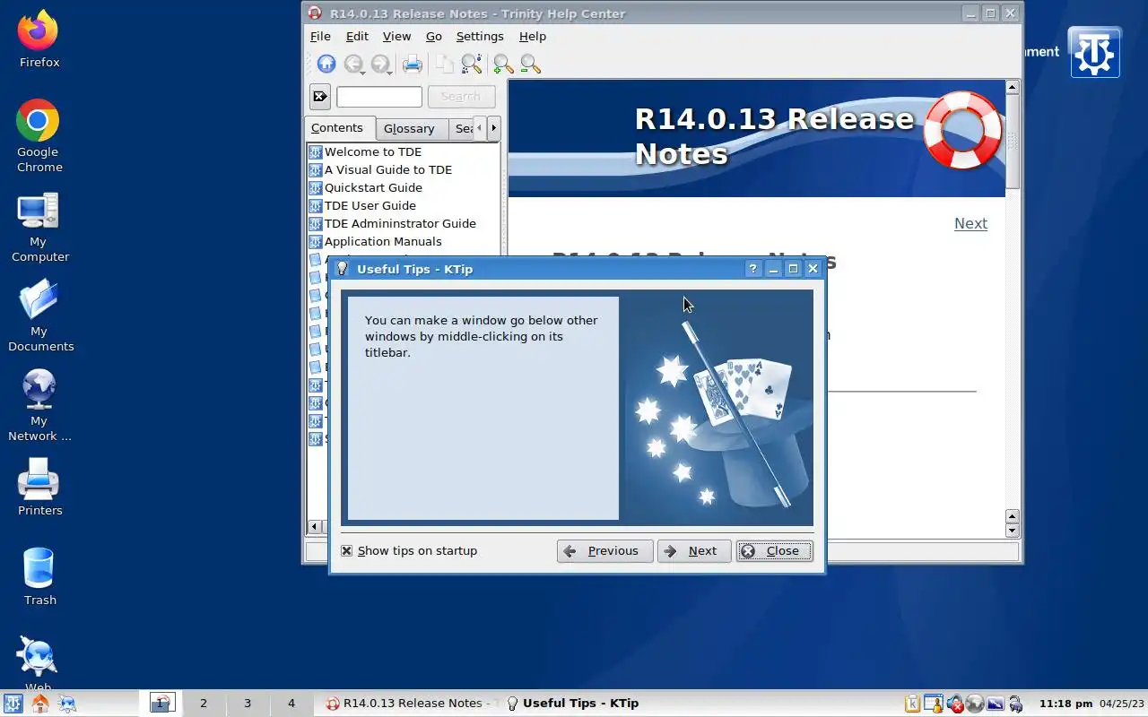This screenshot has height=717, width=1148.
Task: Uncheck Show tips on startup
Action: coord(346,551)
